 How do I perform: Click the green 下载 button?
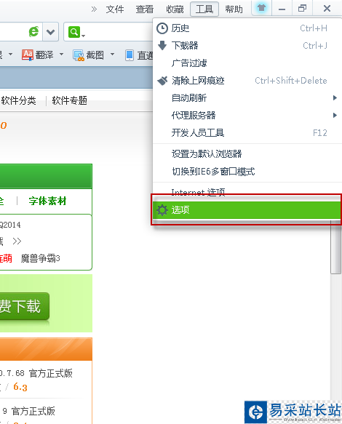point(24,306)
